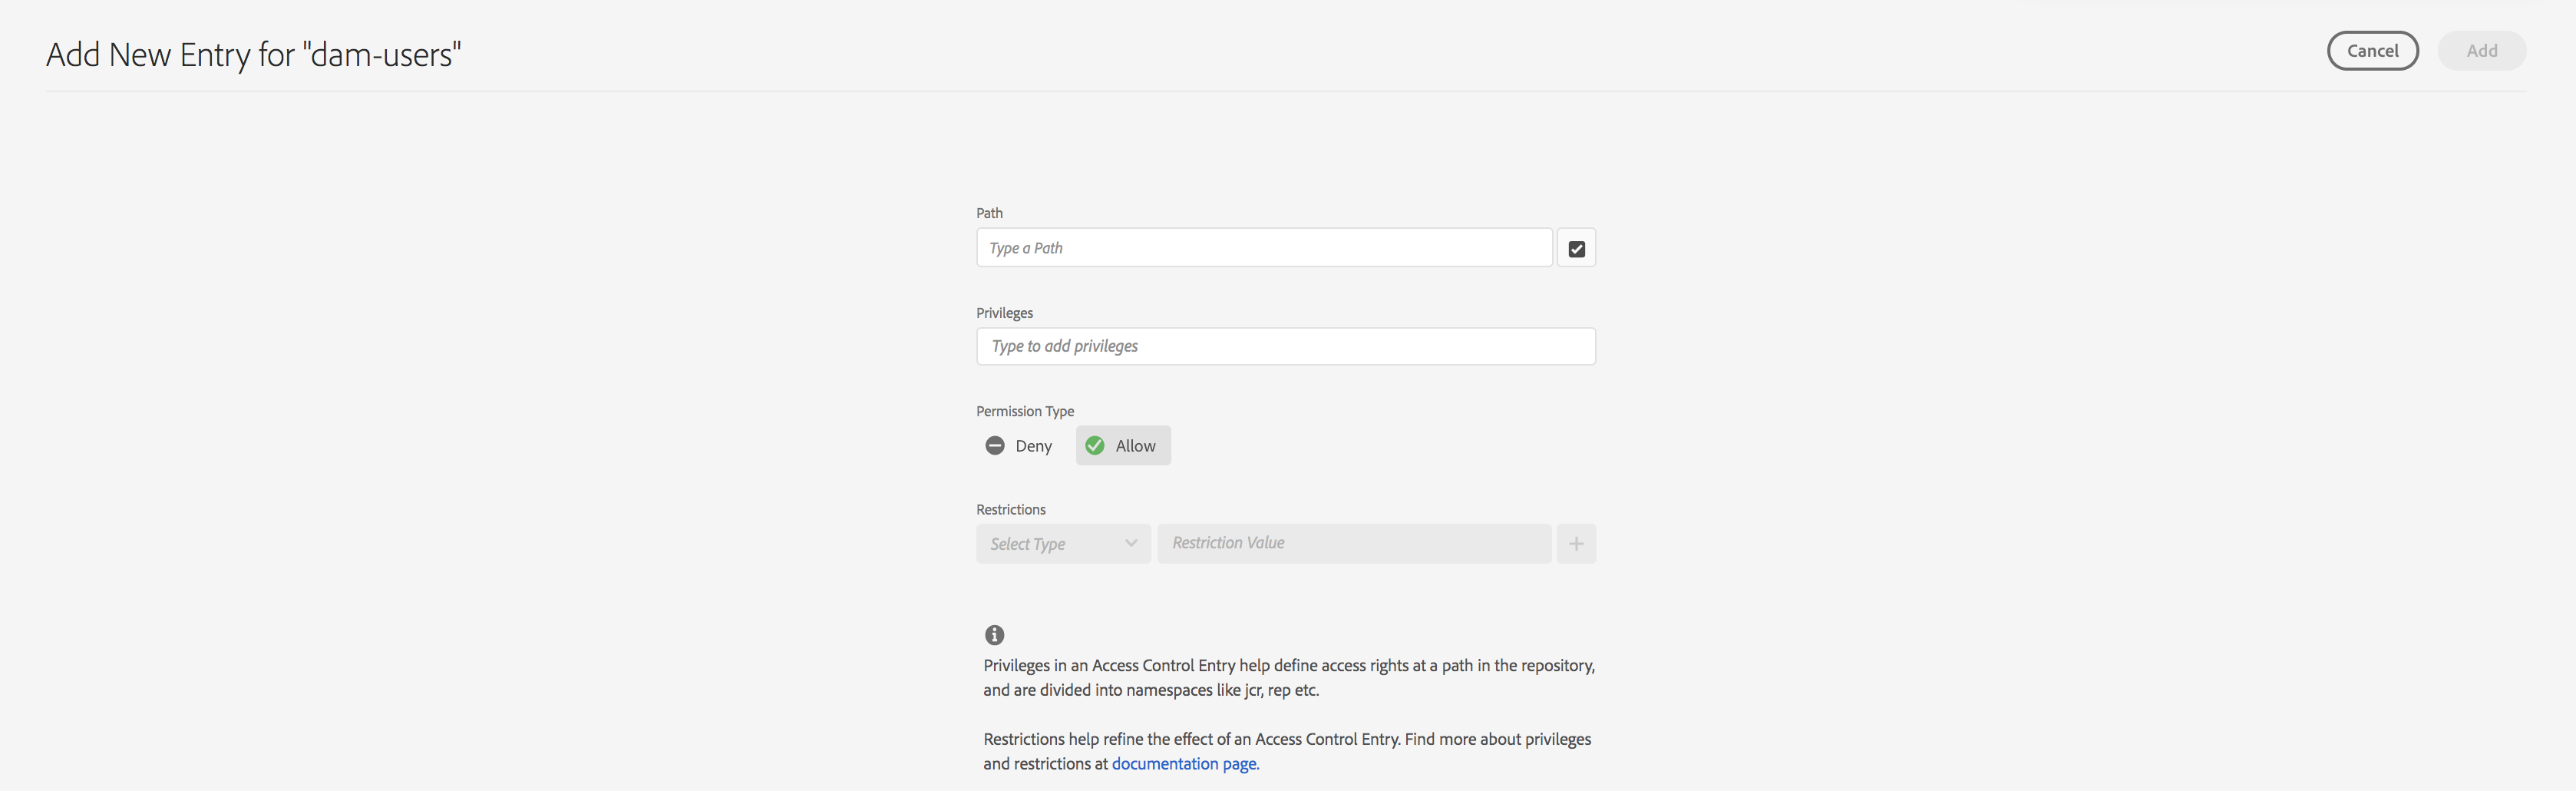
Task: Click the 'Type to add privileges' field
Action: pyautogui.click(x=1285, y=346)
